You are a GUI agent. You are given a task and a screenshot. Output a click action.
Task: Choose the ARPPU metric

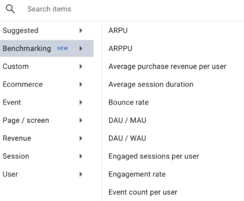(x=120, y=48)
